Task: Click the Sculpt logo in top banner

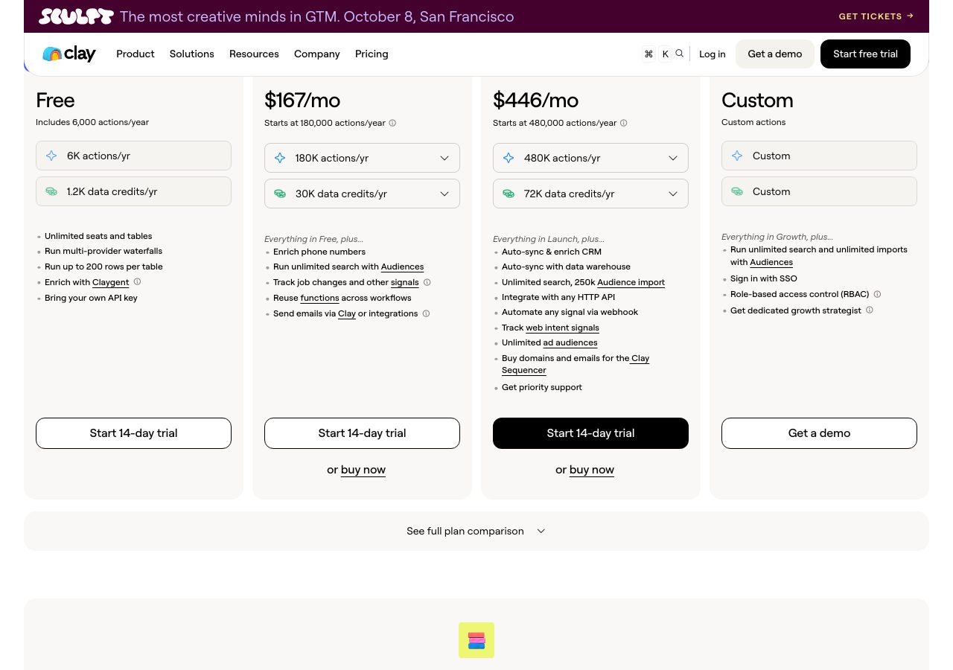Action: [x=76, y=16]
